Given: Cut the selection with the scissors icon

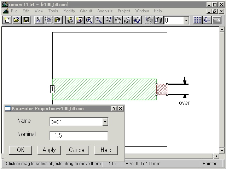Looking at the screenshot, I should (x=39, y=20).
